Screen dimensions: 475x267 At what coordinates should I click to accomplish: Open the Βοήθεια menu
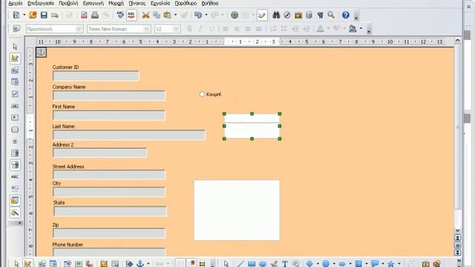pyautogui.click(x=210, y=3)
